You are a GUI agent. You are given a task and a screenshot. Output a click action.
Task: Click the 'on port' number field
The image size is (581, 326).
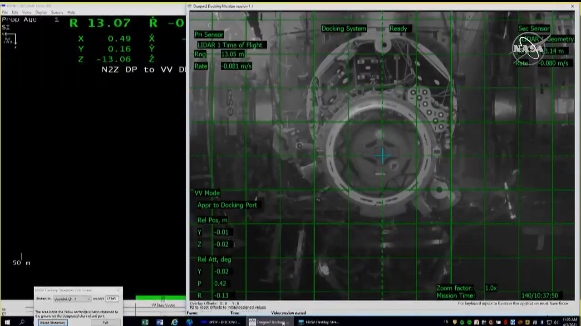pyautogui.click(x=112, y=299)
